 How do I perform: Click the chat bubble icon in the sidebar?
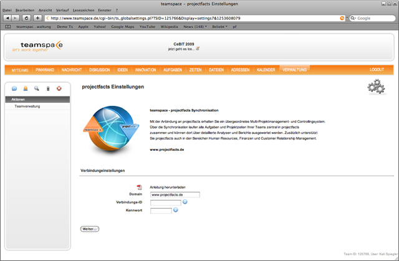(14, 88)
